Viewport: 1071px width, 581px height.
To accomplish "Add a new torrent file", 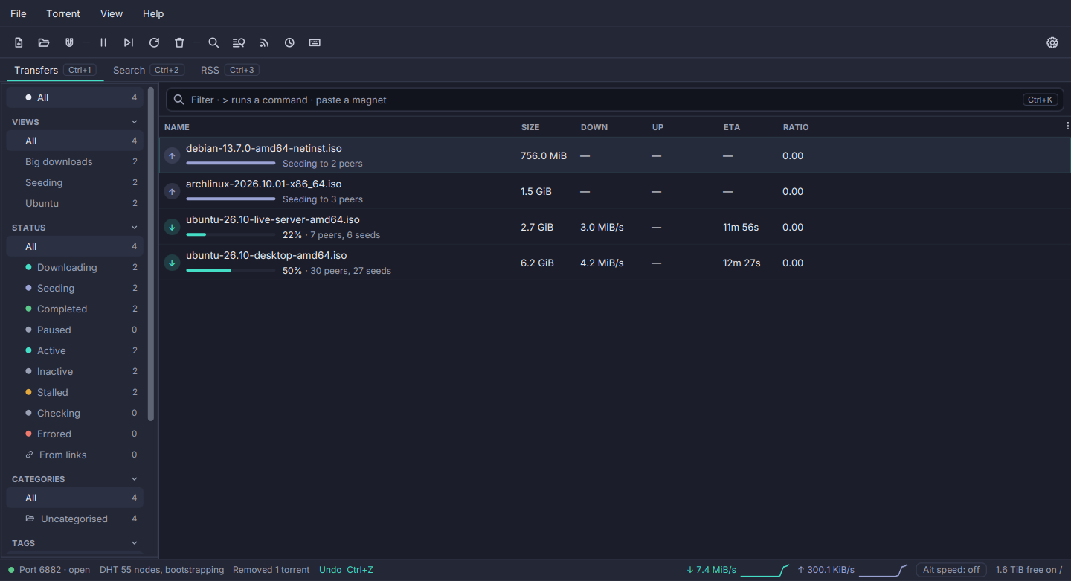I will [19, 42].
